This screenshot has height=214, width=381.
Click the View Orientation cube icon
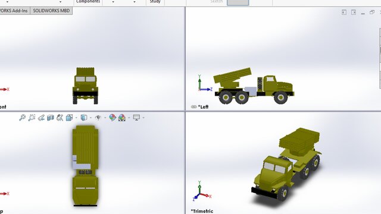[70, 118]
